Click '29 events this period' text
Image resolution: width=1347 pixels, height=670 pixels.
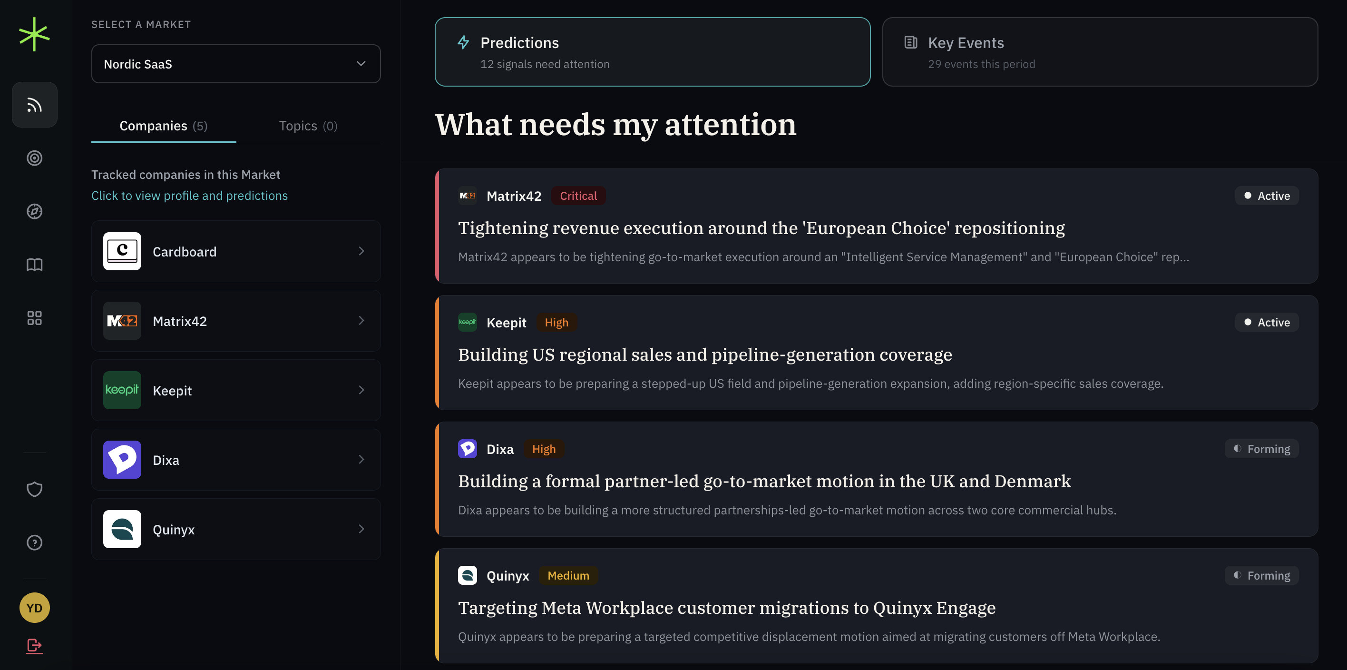[x=982, y=64]
